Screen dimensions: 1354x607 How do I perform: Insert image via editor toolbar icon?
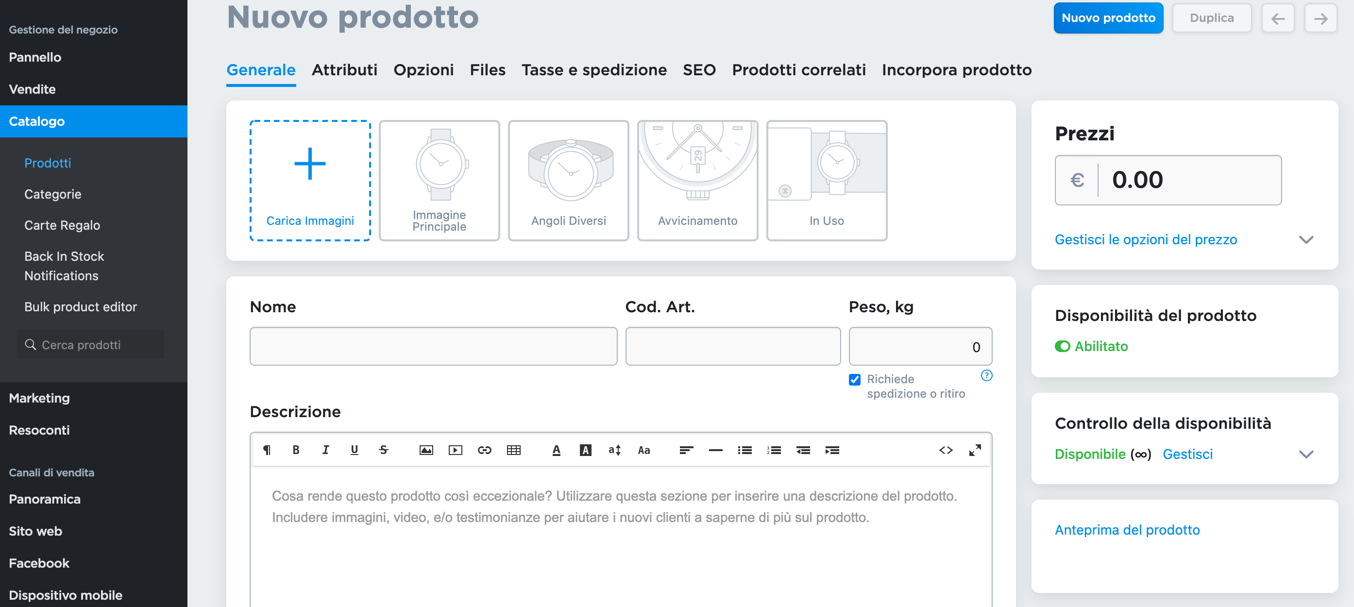(x=426, y=450)
